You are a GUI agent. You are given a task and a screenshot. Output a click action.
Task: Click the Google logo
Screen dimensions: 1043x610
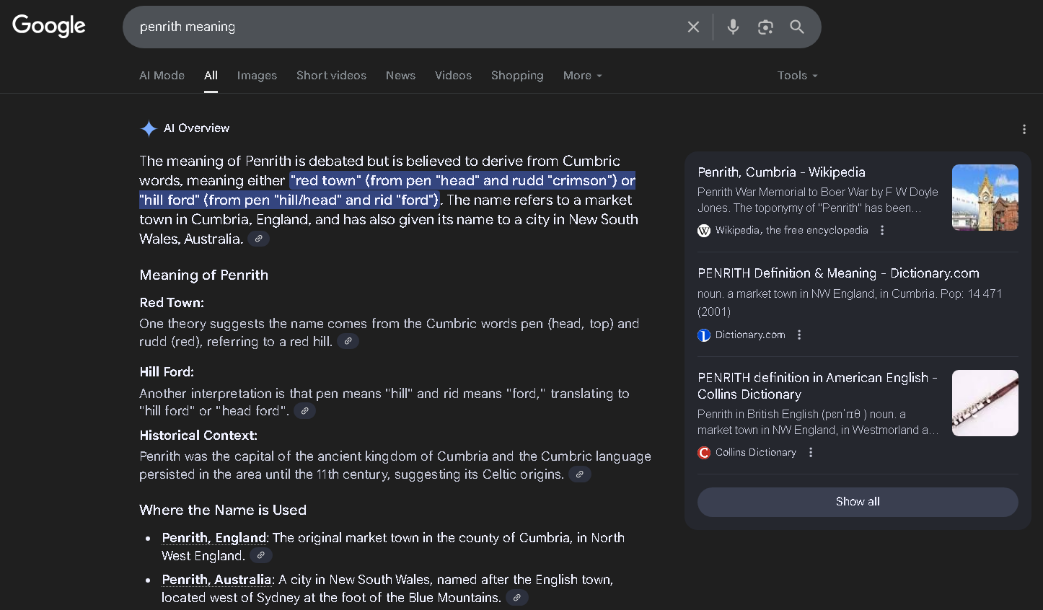pos(49,26)
